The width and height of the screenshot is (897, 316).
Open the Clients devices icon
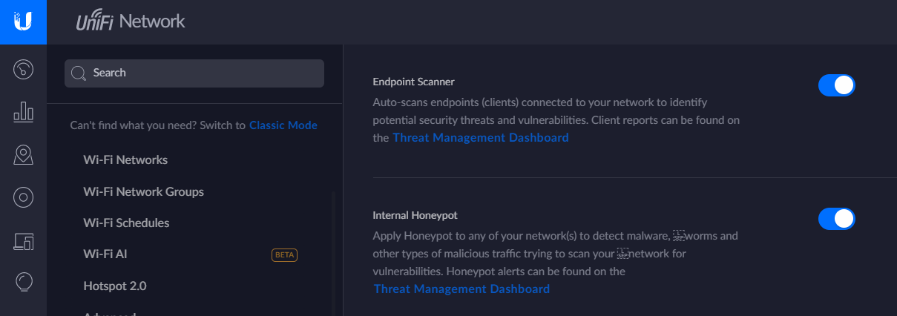pos(23,240)
